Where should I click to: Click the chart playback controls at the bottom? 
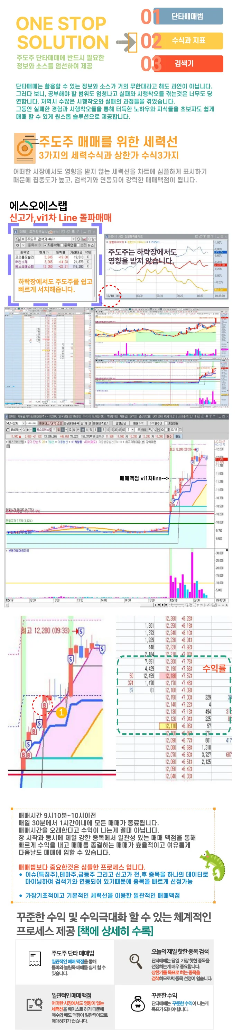tap(162, 604)
